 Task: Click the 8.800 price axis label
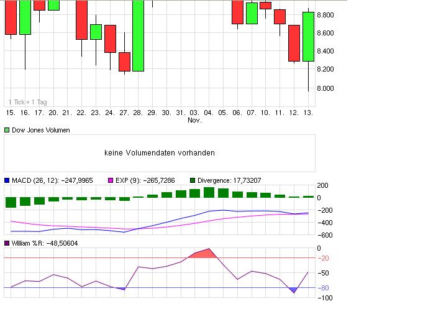pyautogui.click(x=325, y=15)
